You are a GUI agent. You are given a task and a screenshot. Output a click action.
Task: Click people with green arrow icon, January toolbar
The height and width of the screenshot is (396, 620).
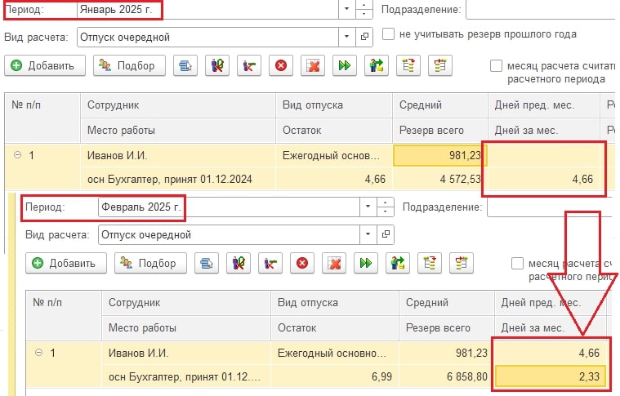click(377, 65)
